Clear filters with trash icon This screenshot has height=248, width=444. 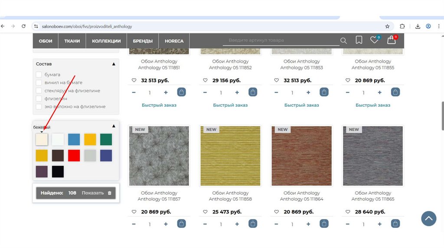pos(110,193)
